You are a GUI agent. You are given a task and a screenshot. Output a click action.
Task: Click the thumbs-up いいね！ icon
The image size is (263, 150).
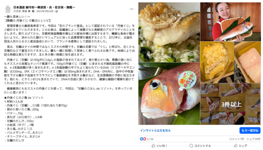(x=153, y=146)
